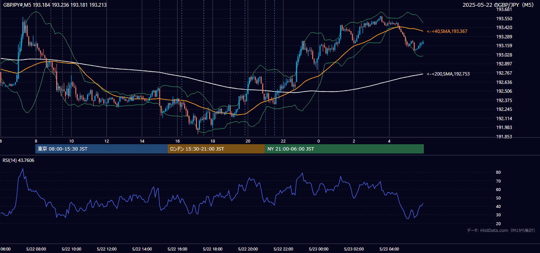
Task: Click price axis value 193.420
Action: (504, 27)
